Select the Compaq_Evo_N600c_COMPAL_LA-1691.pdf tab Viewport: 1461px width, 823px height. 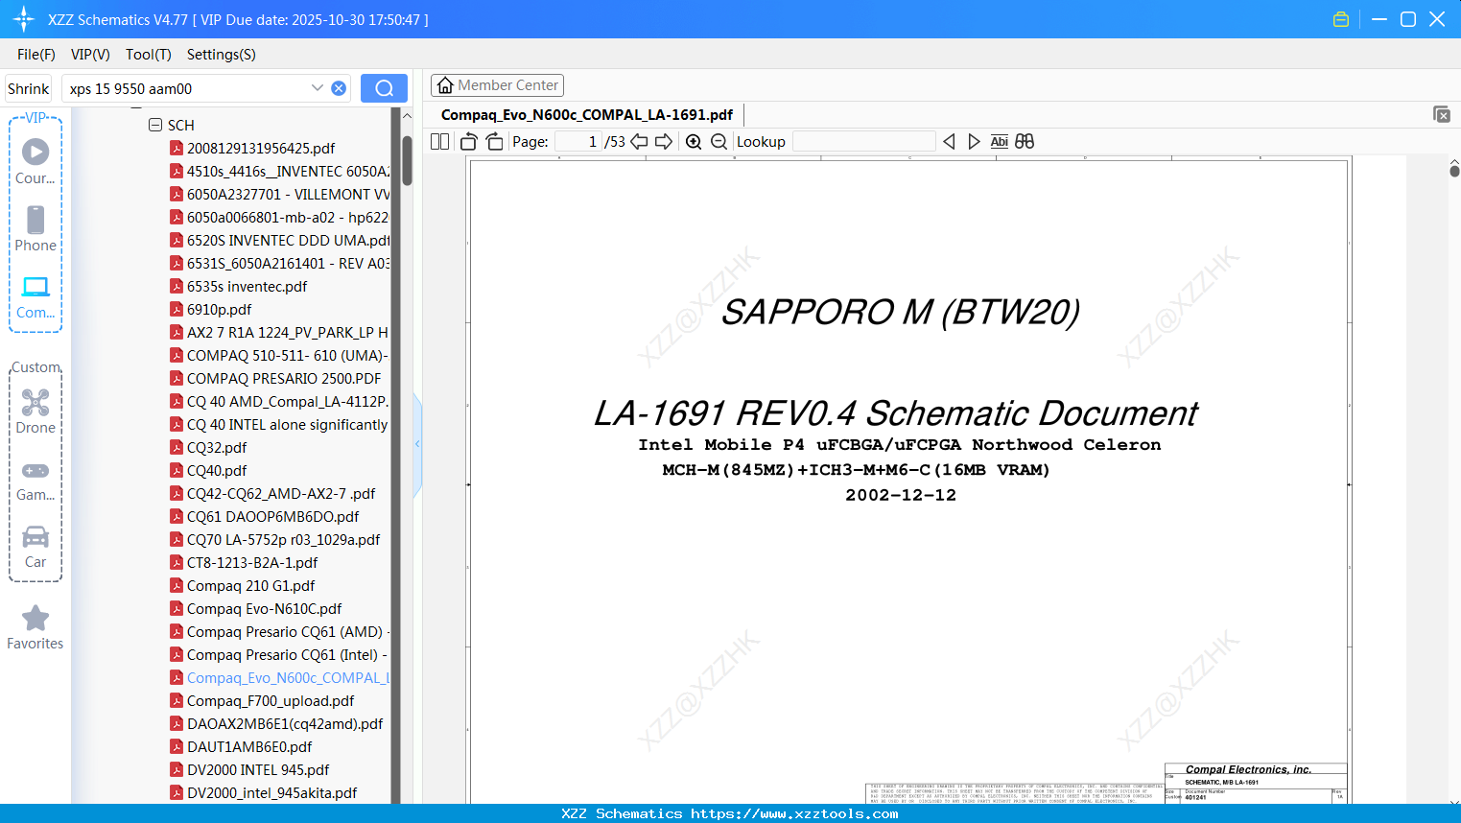(x=587, y=115)
